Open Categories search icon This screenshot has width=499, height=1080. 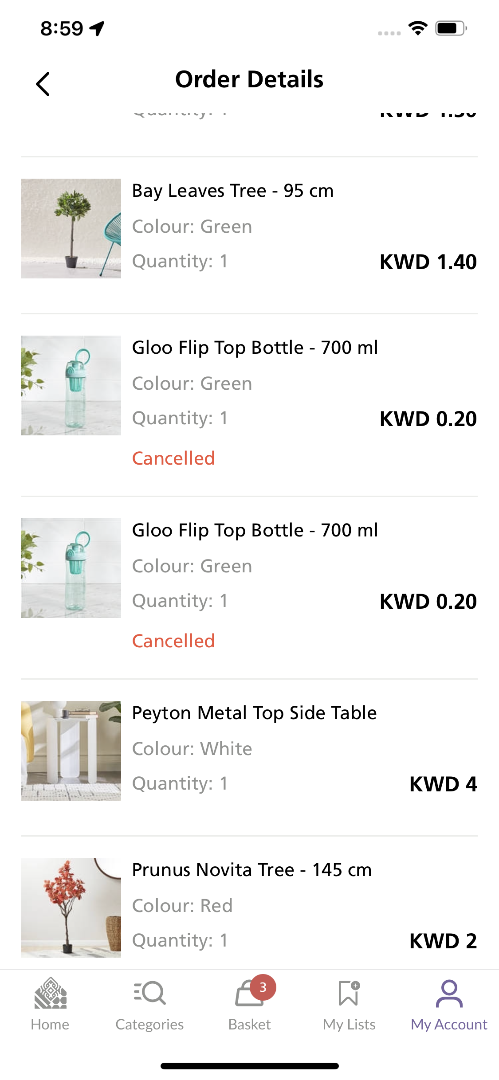click(149, 994)
